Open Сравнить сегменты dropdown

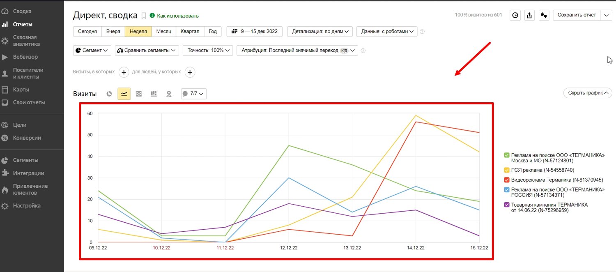(x=147, y=51)
